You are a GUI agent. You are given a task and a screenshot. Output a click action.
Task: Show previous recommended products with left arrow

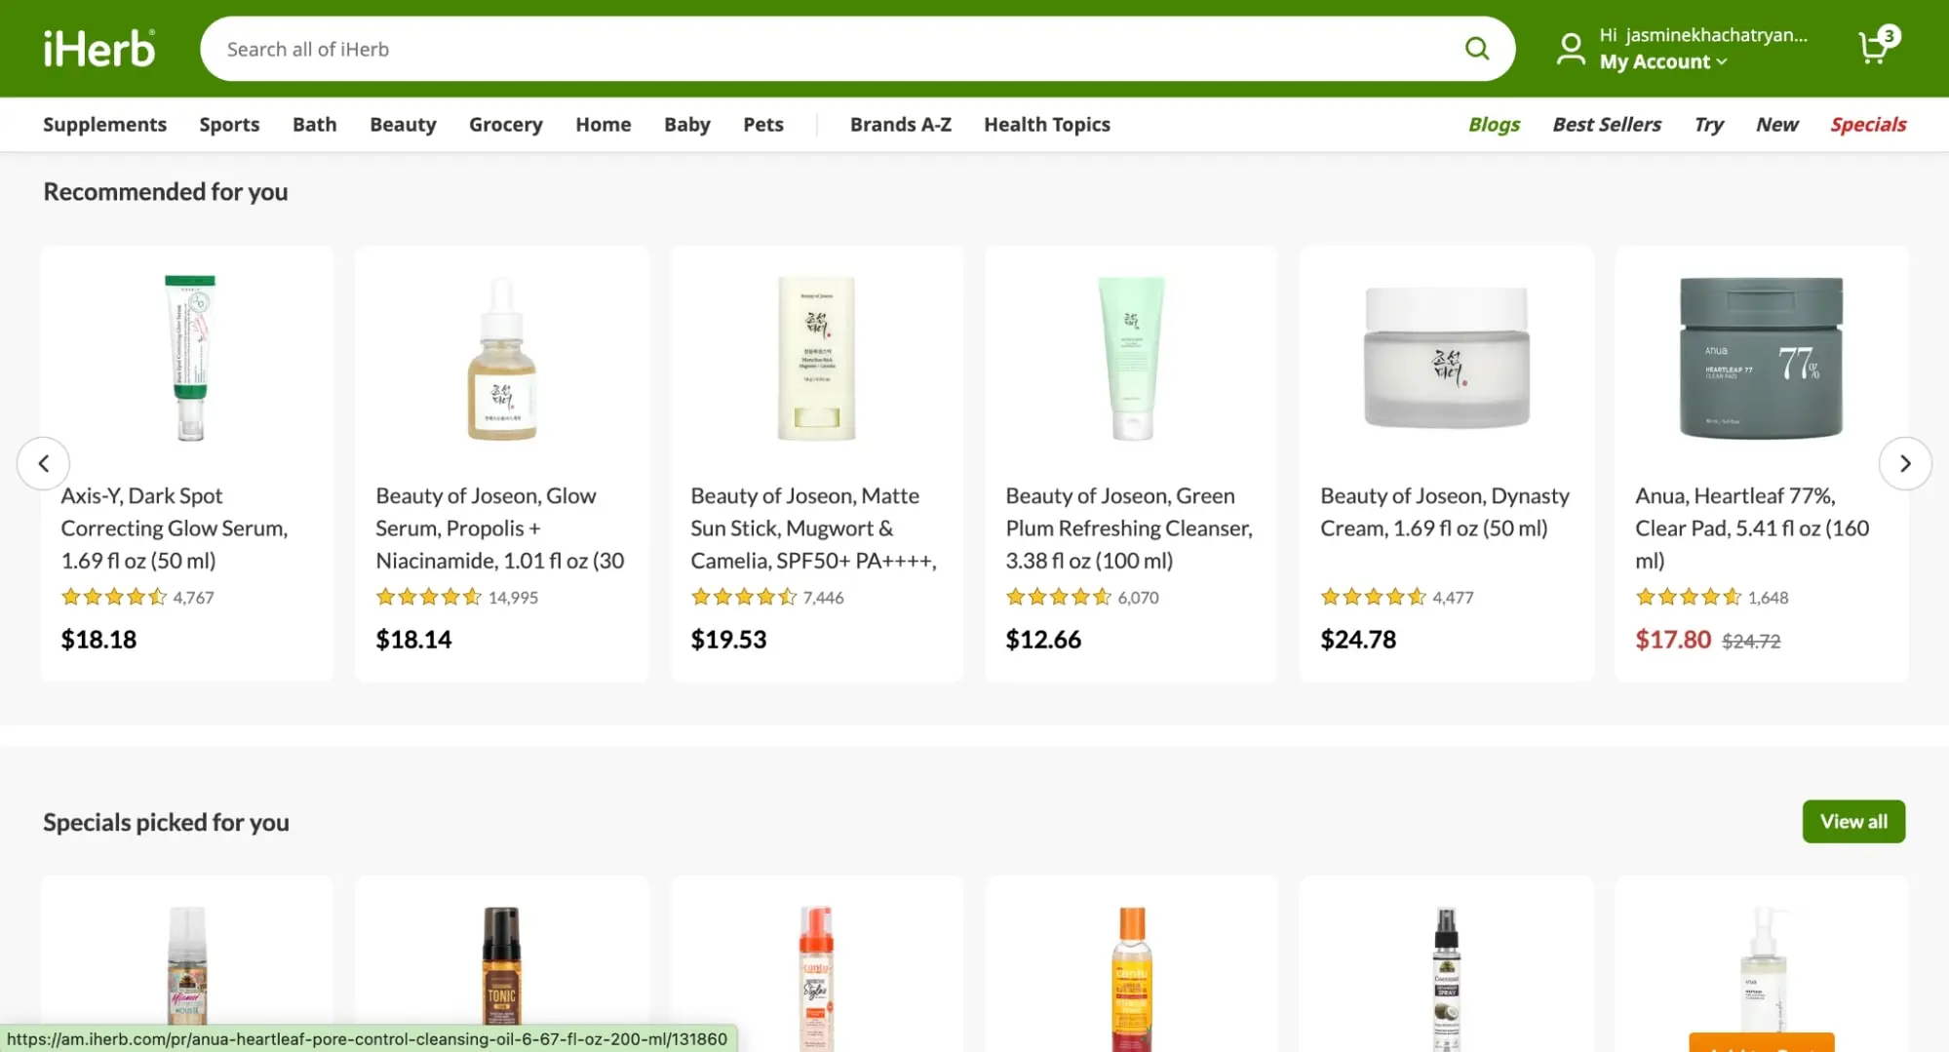pyautogui.click(x=43, y=463)
